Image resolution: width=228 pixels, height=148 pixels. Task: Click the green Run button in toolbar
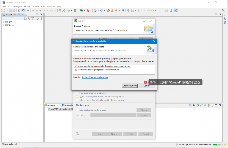pos(75,10)
